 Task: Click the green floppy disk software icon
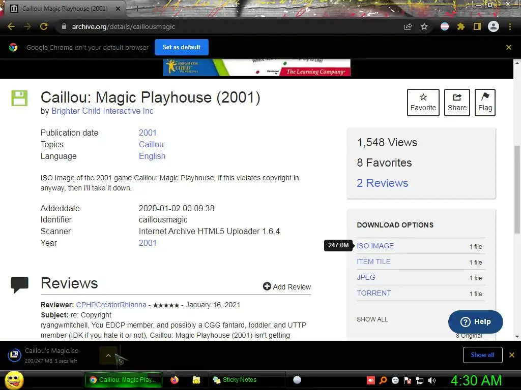(x=20, y=98)
